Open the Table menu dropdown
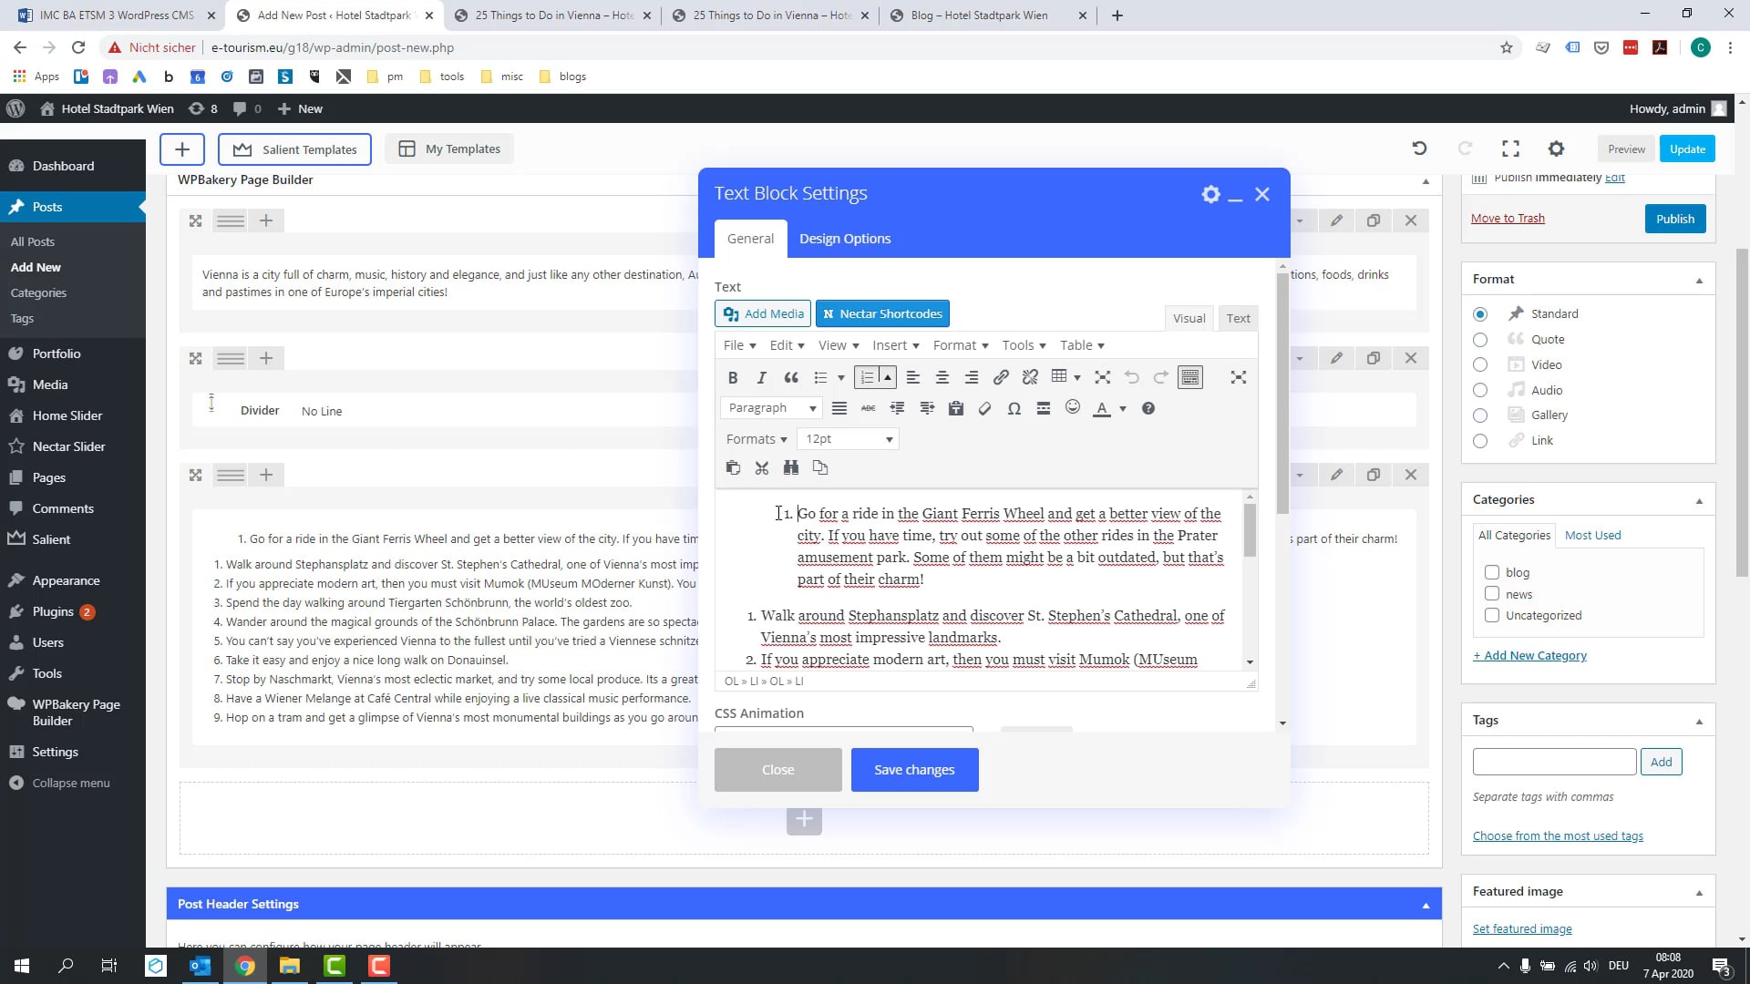1750x984 pixels. tap(1082, 345)
